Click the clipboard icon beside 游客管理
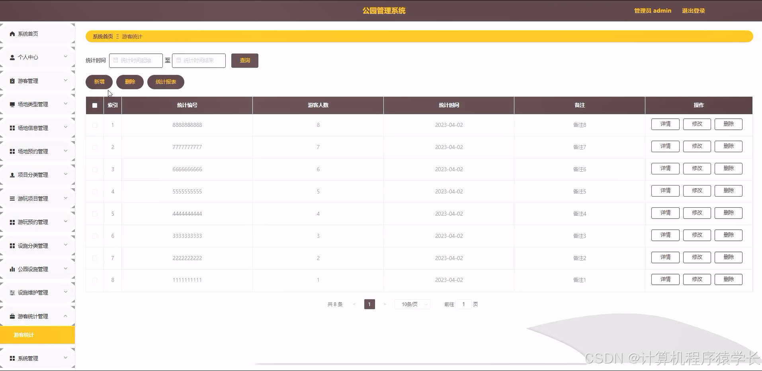Image resolution: width=762 pixels, height=371 pixels. click(12, 81)
